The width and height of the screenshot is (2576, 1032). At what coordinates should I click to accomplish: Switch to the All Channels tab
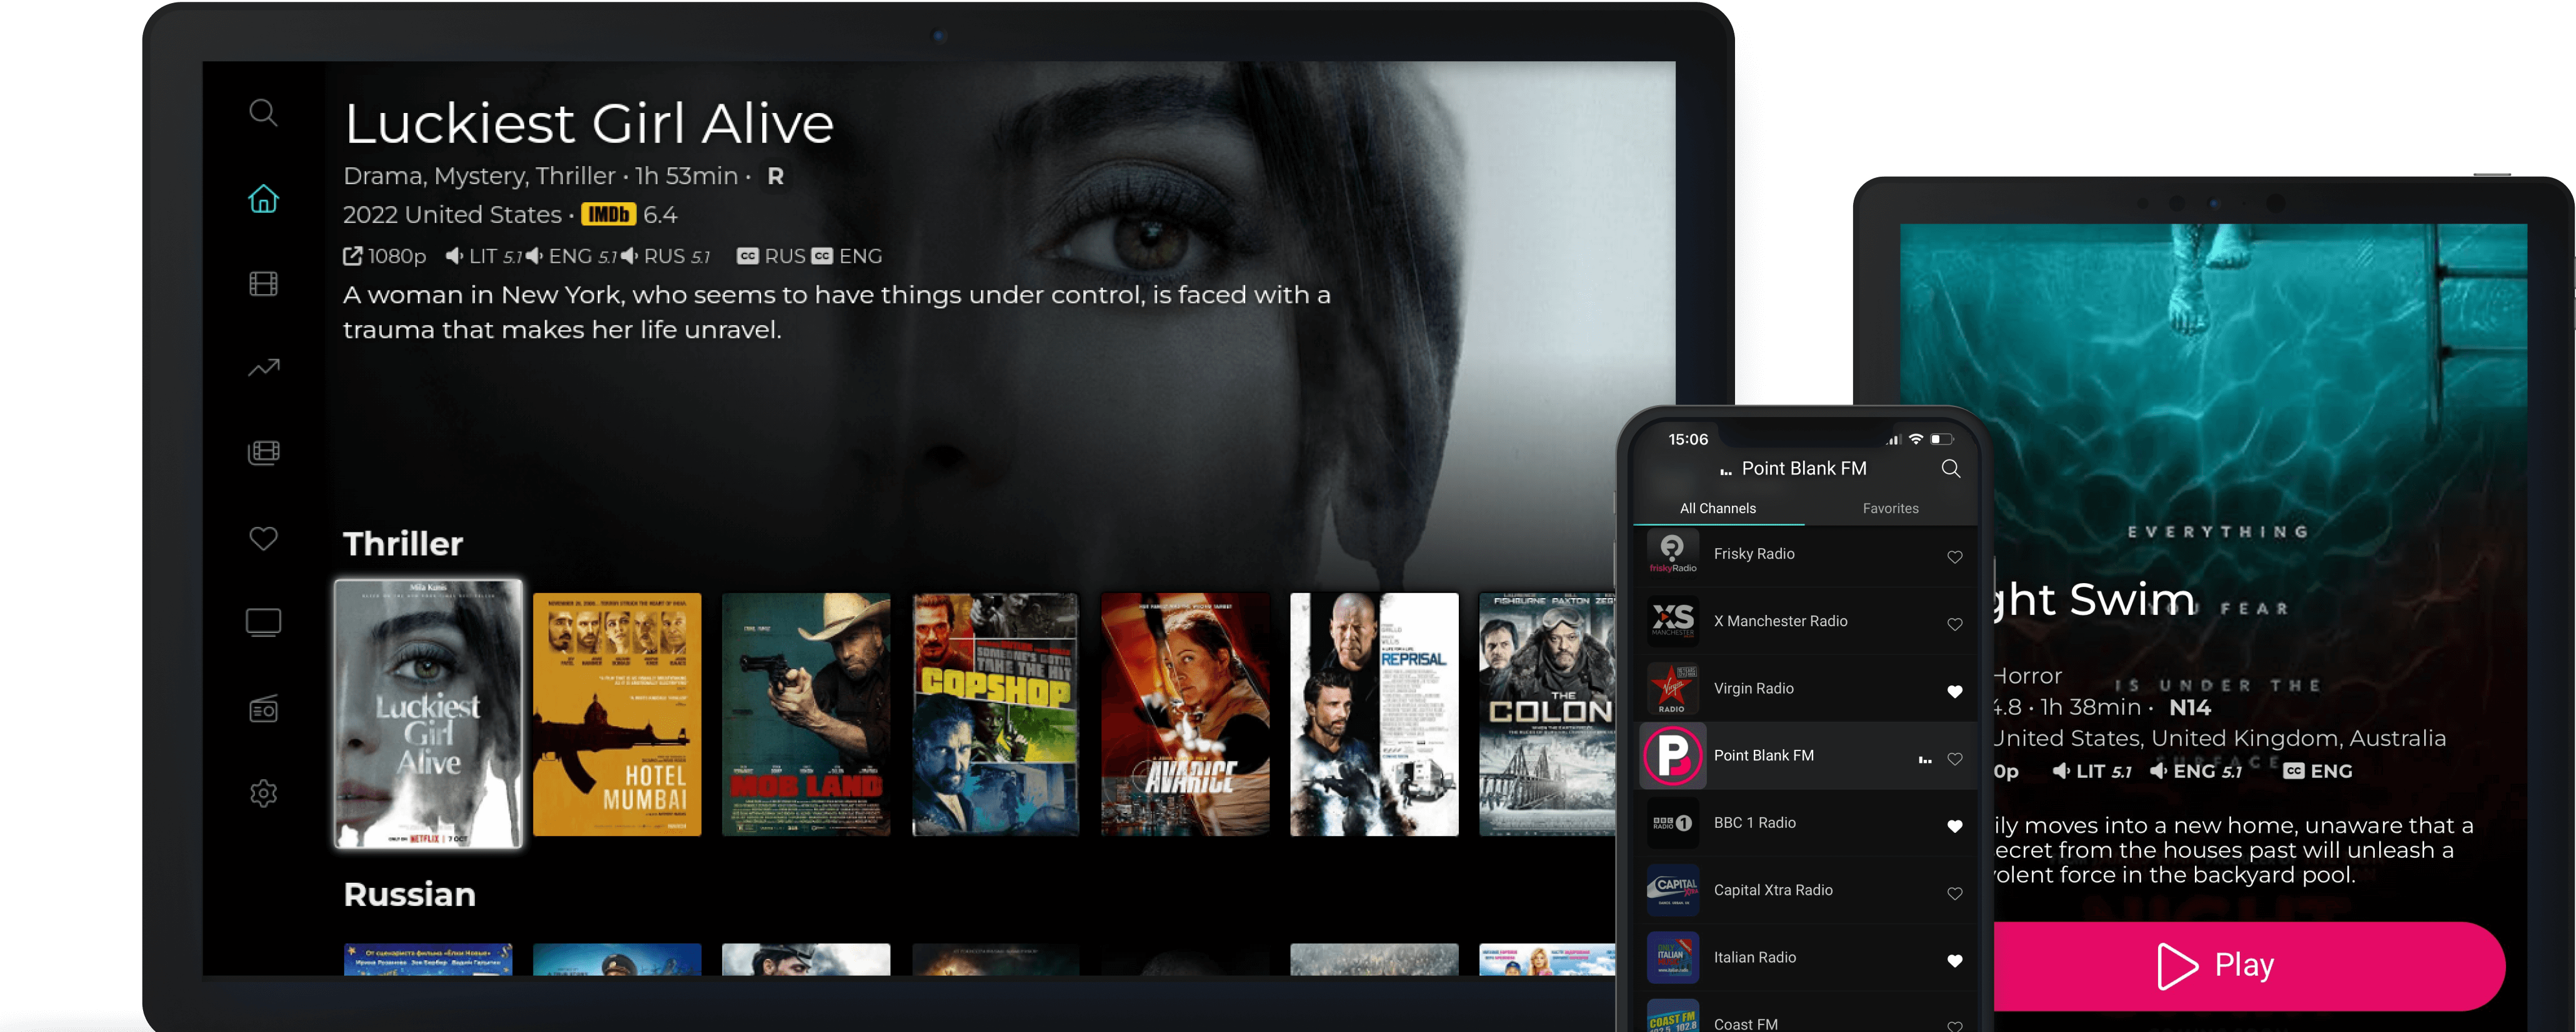pos(1717,508)
